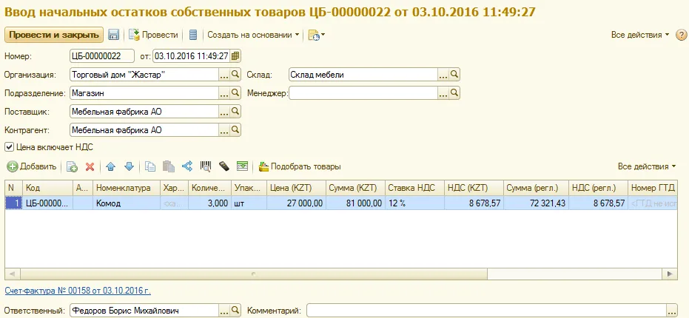Click the Номенклатура column header
The width and height of the screenshot is (689, 318).
click(x=127, y=188)
